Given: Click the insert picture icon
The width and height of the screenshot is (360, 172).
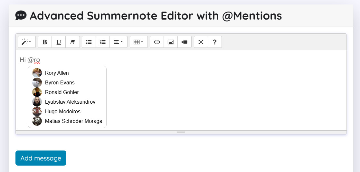Looking at the screenshot, I should tap(171, 42).
